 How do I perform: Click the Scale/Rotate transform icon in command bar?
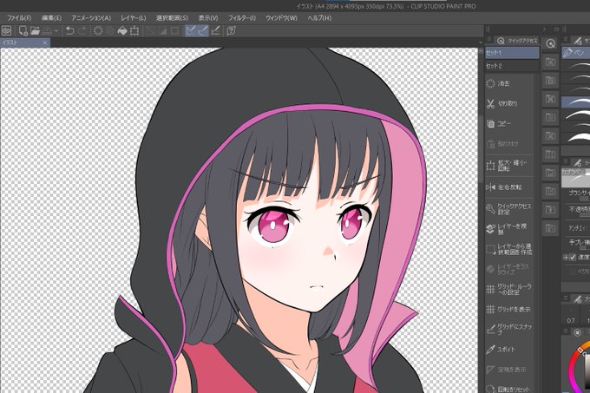pyautogui.click(x=134, y=31)
